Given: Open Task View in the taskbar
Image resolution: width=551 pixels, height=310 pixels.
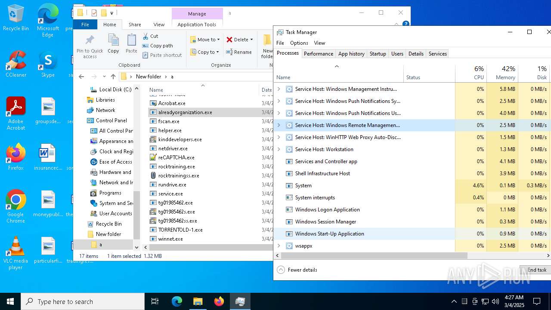Looking at the screenshot, I should click(x=155, y=301).
